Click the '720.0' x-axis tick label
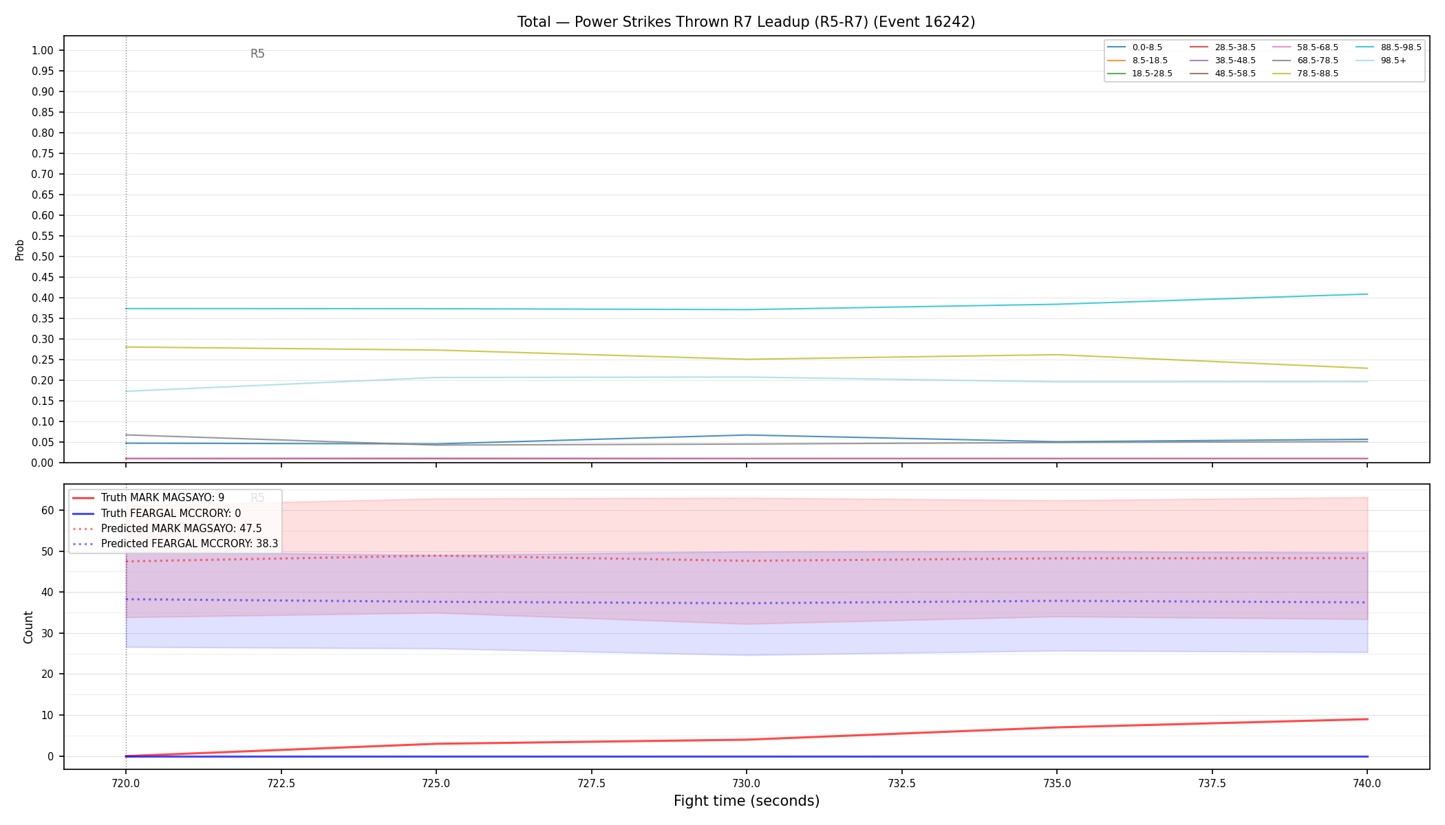The width and height of the screenshot is (1445, 825). coord(126,783)
